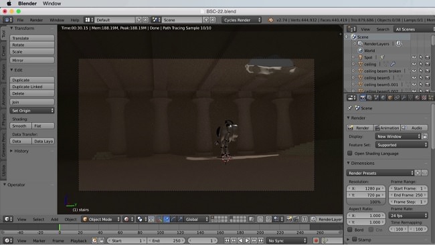Click the Animation render button
Viewport: 435px width, 245px height.
coord(387,128)
